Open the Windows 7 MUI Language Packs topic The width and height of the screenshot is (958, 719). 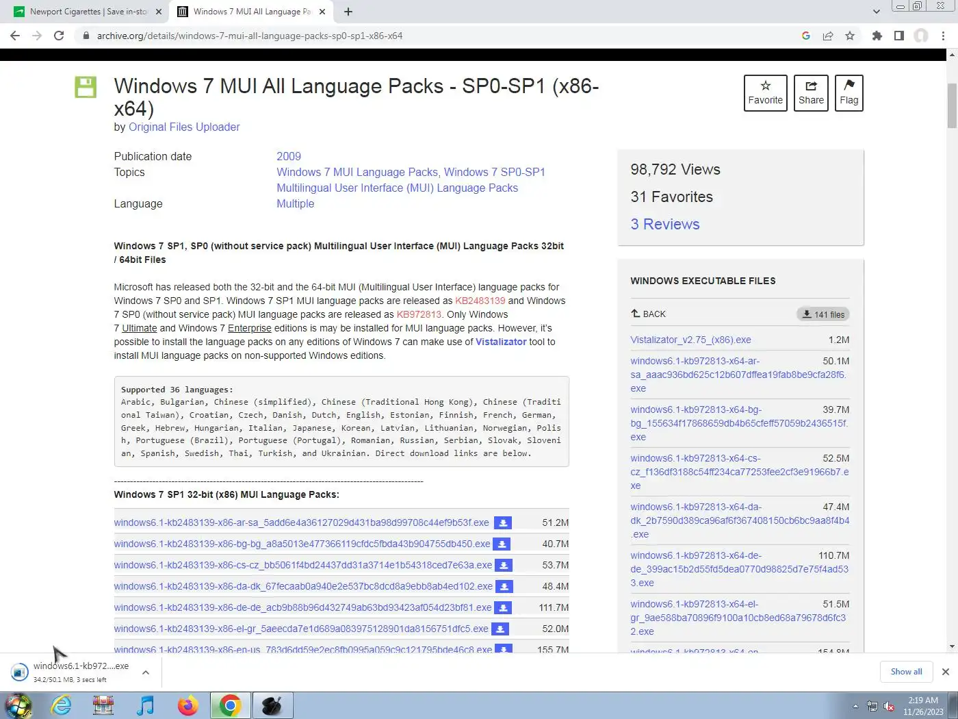[x=357, y=172]
